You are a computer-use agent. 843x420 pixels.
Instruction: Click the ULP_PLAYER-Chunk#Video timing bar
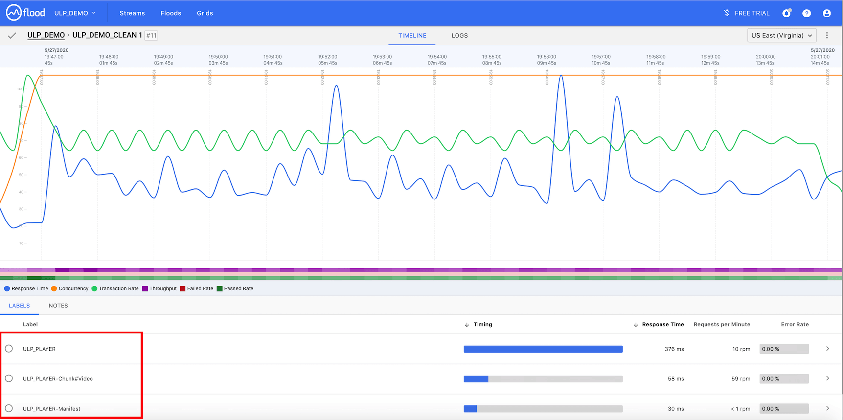pos(543,379)
